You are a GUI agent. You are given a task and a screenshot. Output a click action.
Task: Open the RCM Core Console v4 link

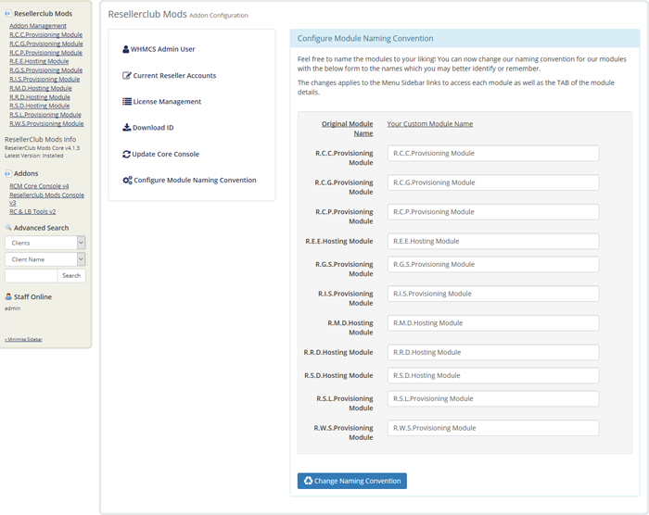tap(39, 186)
